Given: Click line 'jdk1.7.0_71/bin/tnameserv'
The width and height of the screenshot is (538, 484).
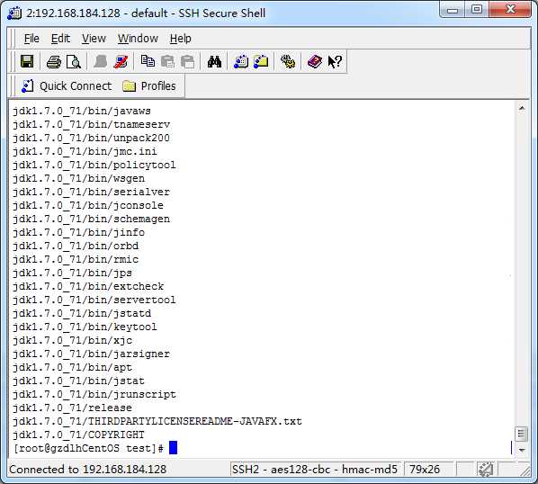Looking at the screenshot, I should pyautogui.click(x=91, y=124).
